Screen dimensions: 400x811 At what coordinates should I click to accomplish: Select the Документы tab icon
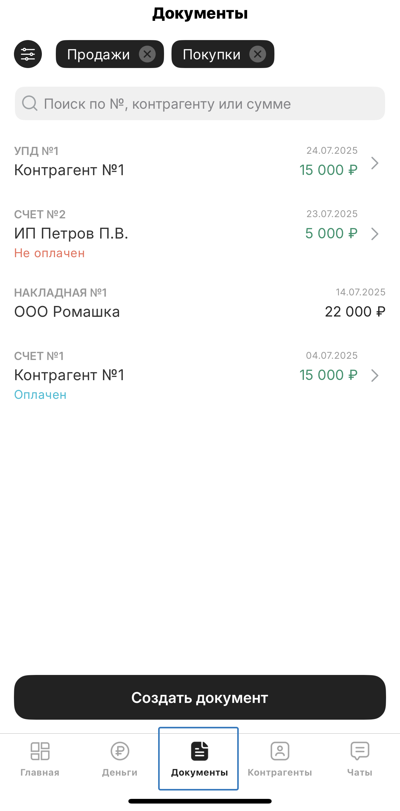[x=199, y=751]
